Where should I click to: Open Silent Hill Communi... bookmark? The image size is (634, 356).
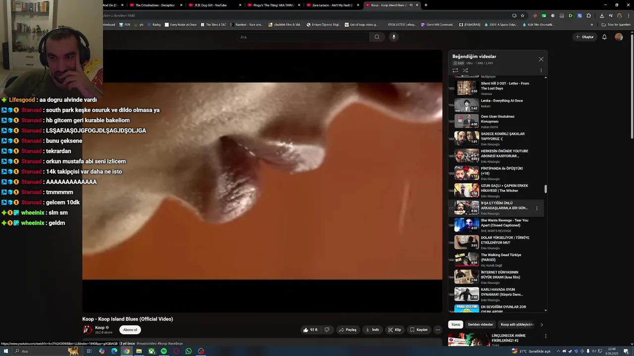point(437,24)
